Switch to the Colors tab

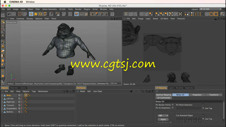(23, 88)
